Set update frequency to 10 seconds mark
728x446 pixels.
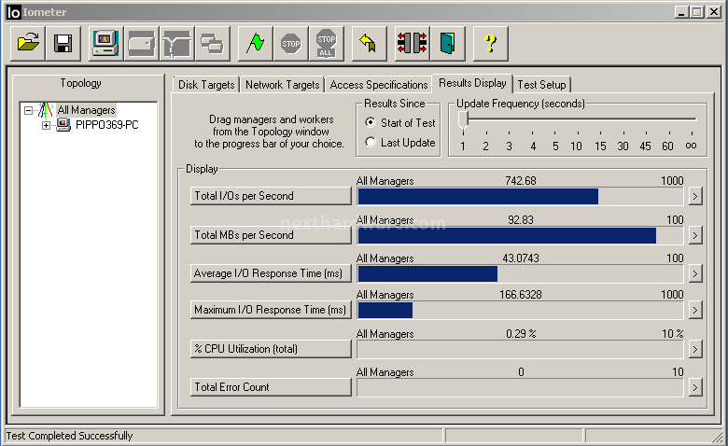576,146
